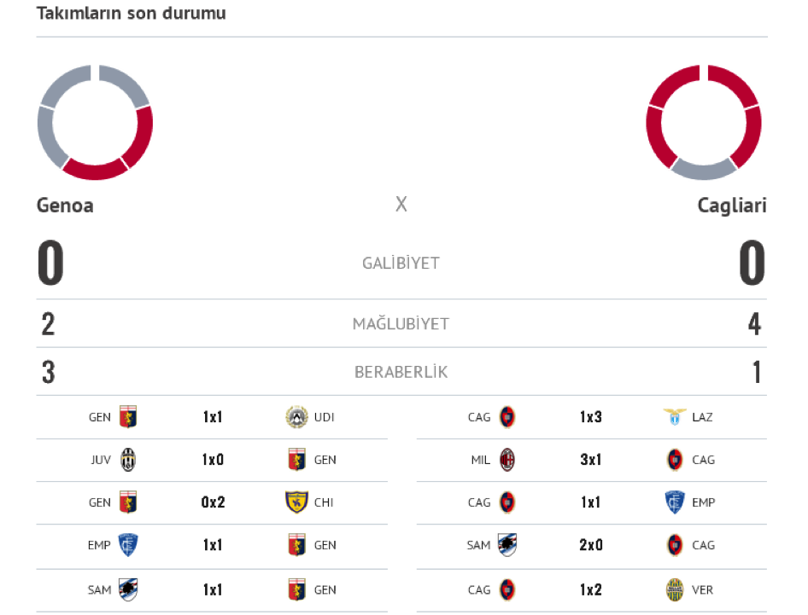
Task: Open the JUV 1x0 GEN match score
Action: tap(213, 460)
